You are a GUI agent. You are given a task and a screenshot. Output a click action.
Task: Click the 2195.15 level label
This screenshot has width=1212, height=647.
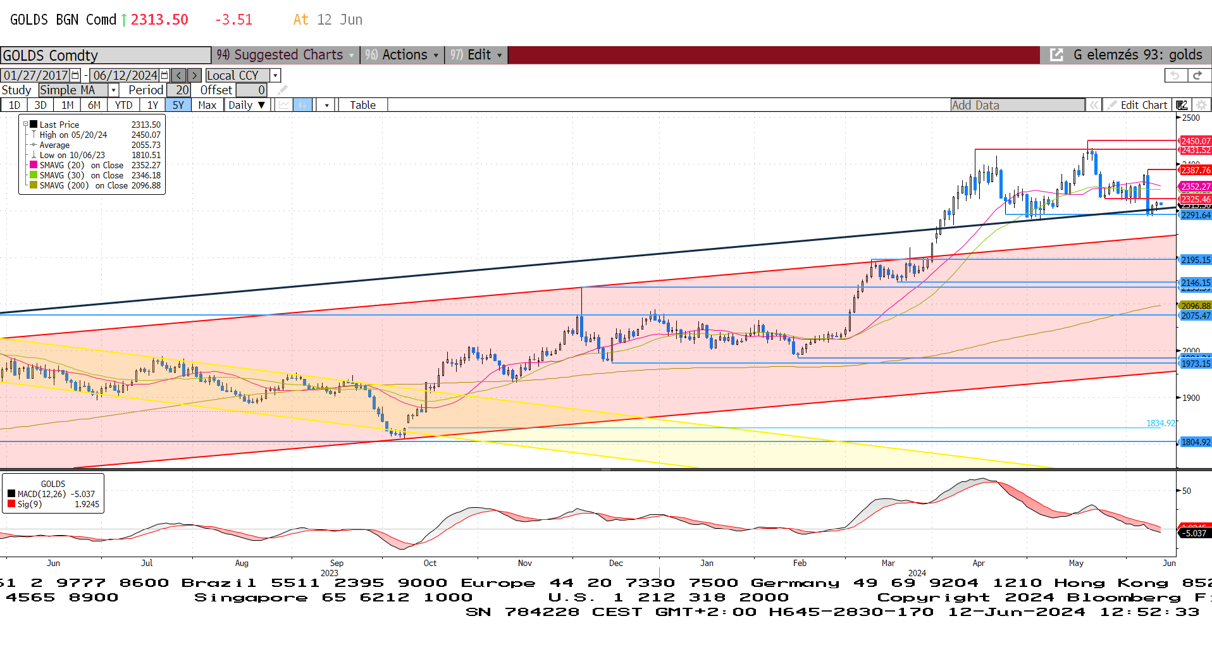(1195, 260)
